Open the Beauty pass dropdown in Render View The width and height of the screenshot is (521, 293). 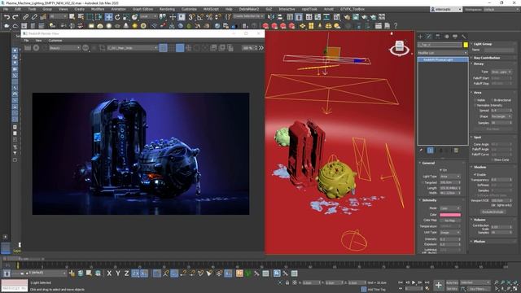pos(64,48)
